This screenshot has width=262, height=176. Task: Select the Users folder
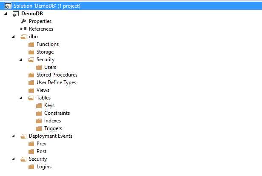tap(50, 67)
